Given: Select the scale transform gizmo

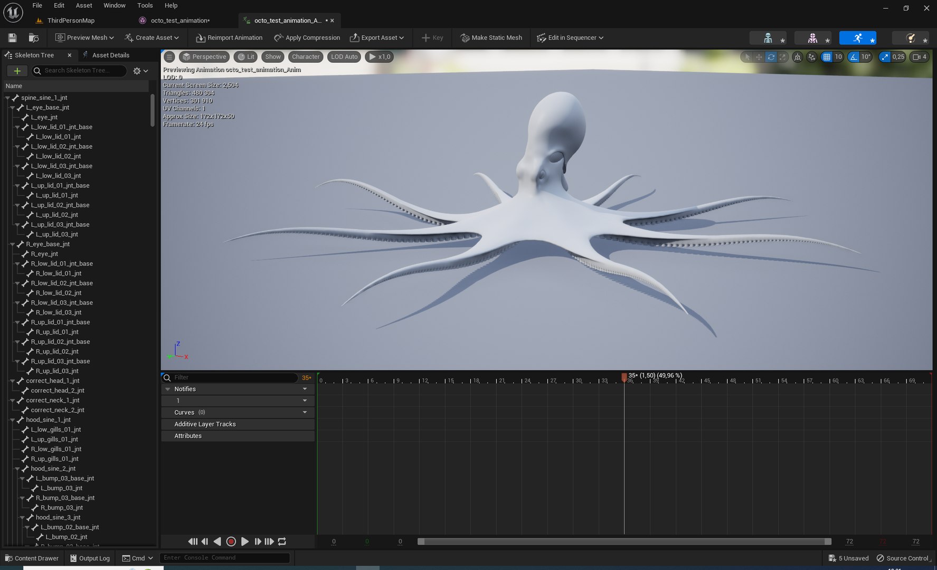Looking at the screenshot, I should coord(782,57).
